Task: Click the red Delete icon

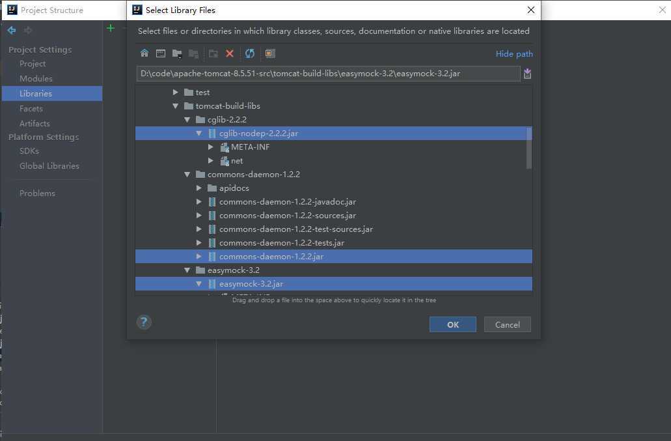Action: click(x=230, y=53)
